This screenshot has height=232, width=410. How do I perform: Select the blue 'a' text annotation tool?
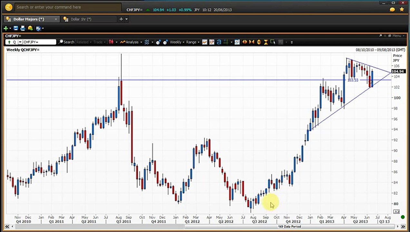coord(219,42)
